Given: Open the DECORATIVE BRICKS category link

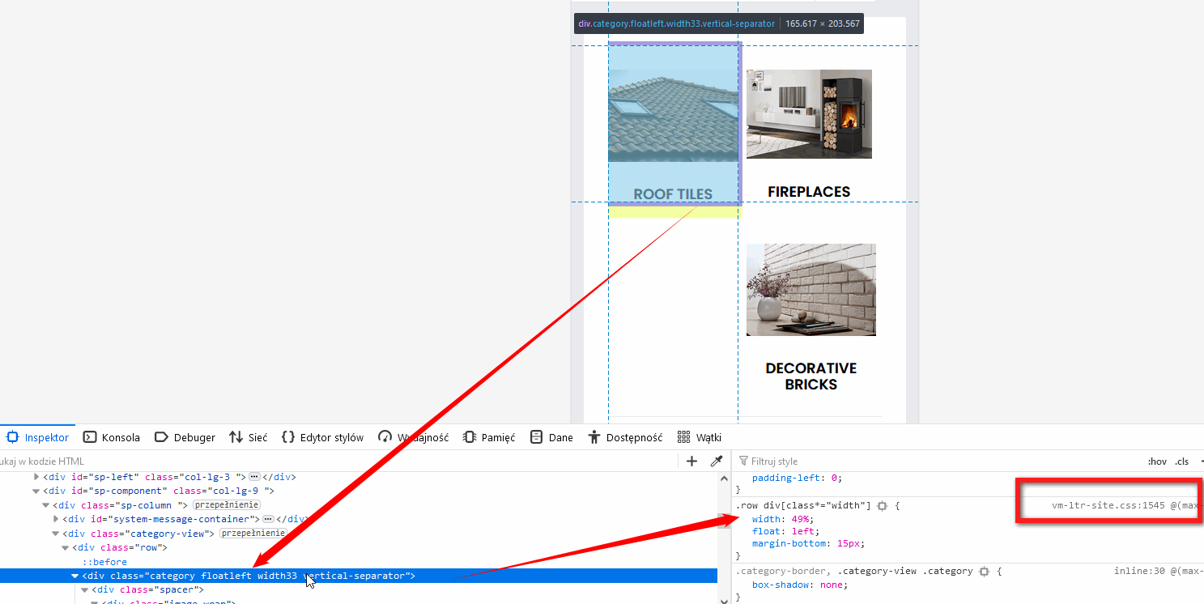Looking at the screenshot, I should (x=811, y=376).
